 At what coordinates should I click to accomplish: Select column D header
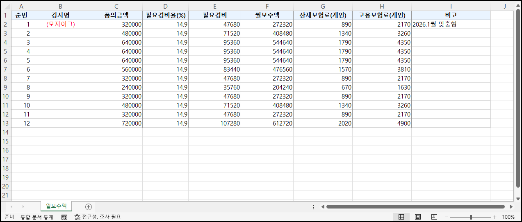pos(165,6)
